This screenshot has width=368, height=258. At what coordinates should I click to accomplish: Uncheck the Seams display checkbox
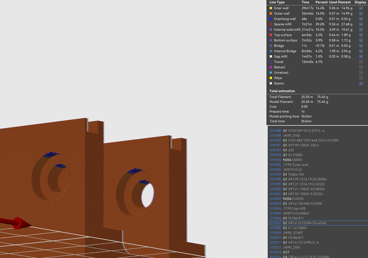click(361, 83)
